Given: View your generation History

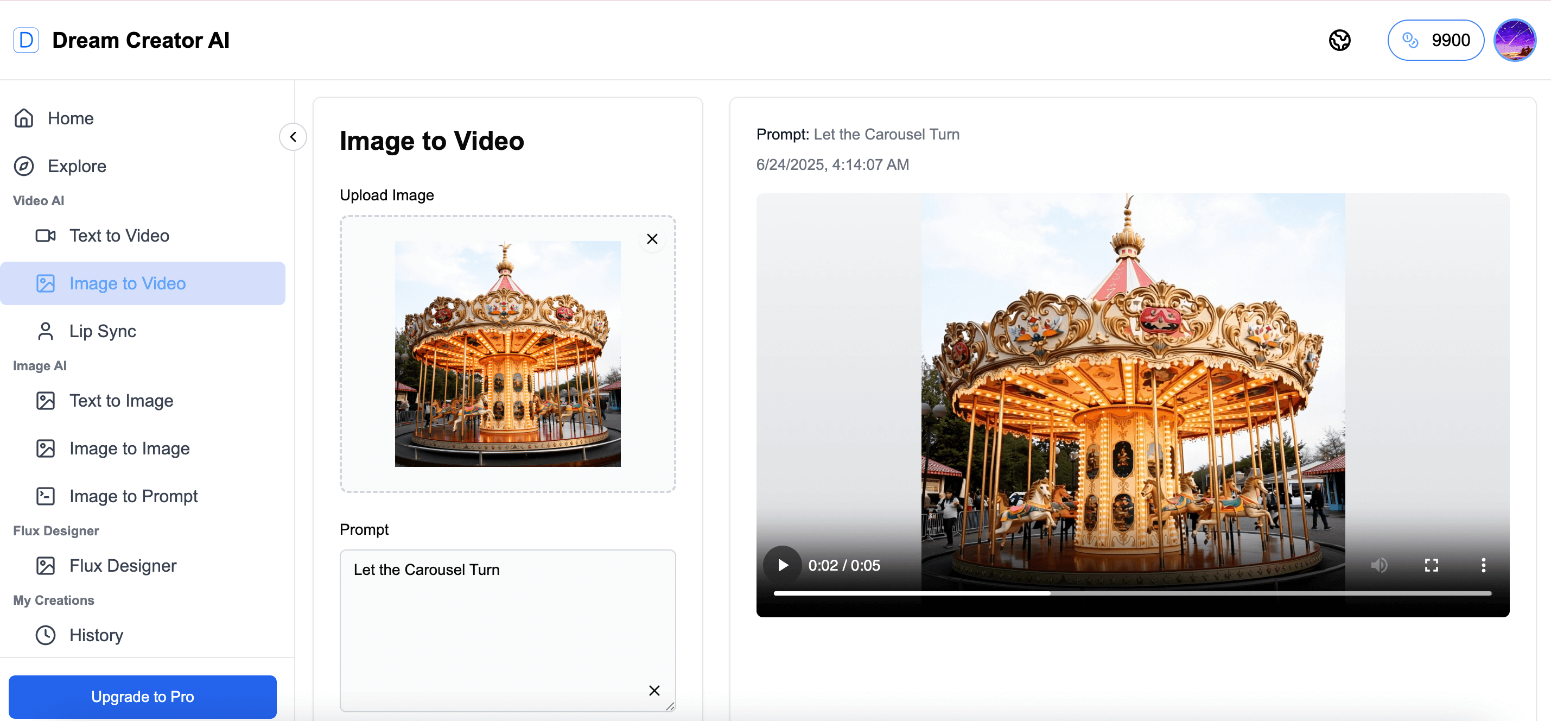Looking at the screenshot, I should pyautogui.click(x=96, y=635).
